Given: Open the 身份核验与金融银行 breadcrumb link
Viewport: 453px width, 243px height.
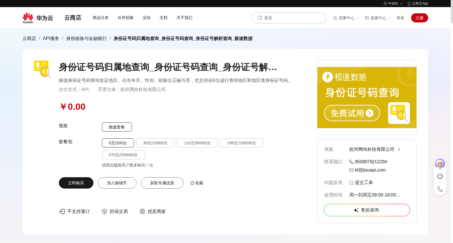Looking at the screenshot, I should (x=86, y=39).
